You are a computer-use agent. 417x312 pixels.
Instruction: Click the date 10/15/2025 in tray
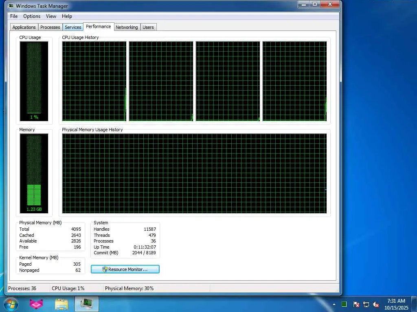(x=396, y=308)
